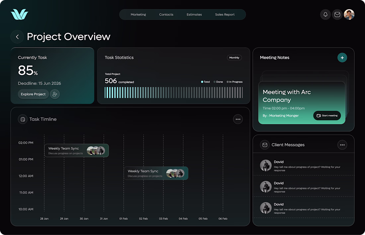Open the Marketing tab
This screenshot has height=235, width=365.
pos(138,15)
